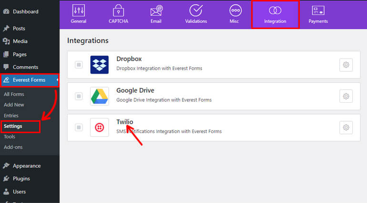Open Google Drive gear settings
367x203 pixels.
click(x=346, y=96)
